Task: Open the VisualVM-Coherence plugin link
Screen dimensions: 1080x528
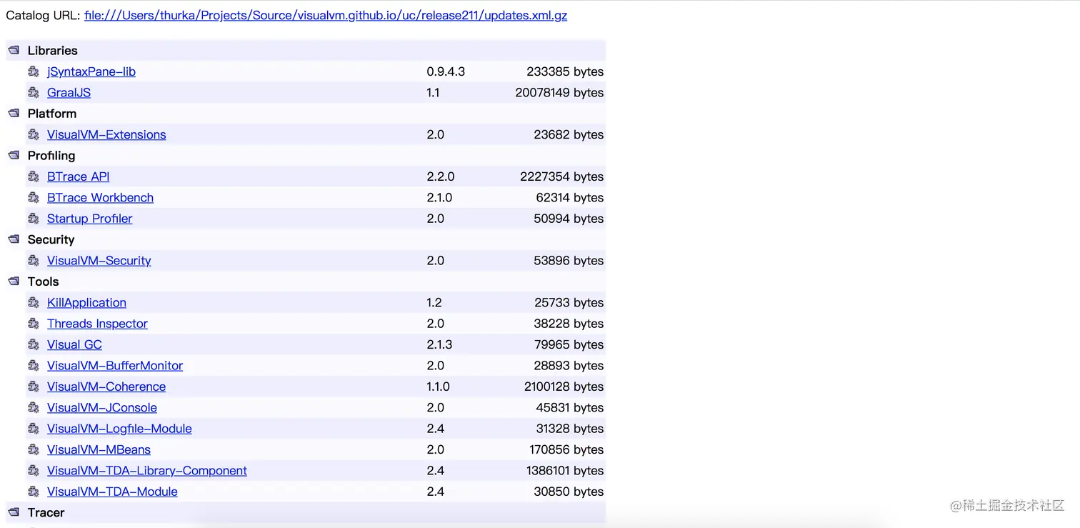Action: [106, 387]
